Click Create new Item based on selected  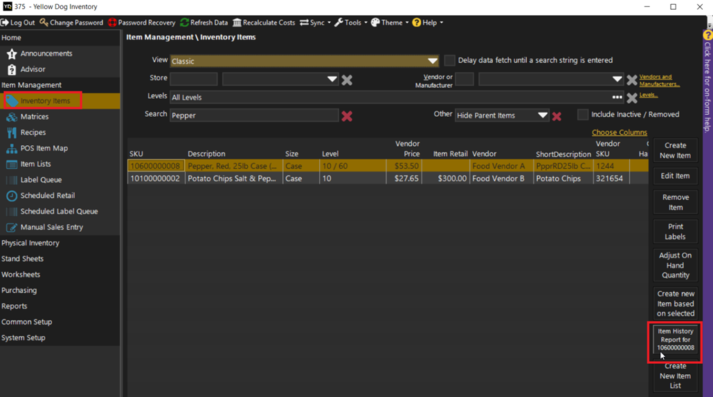[675, 304]
